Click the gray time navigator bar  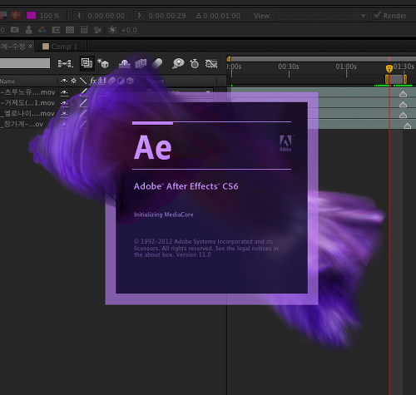[324, 59]
